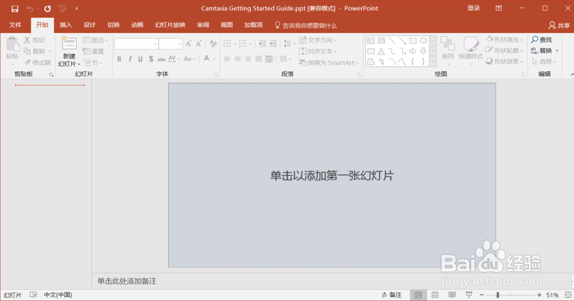Screen dimensions: 574x301
Task: Select the triangle shape in shapes gallery
Action: pyautogui.click(x=381, y=51)
